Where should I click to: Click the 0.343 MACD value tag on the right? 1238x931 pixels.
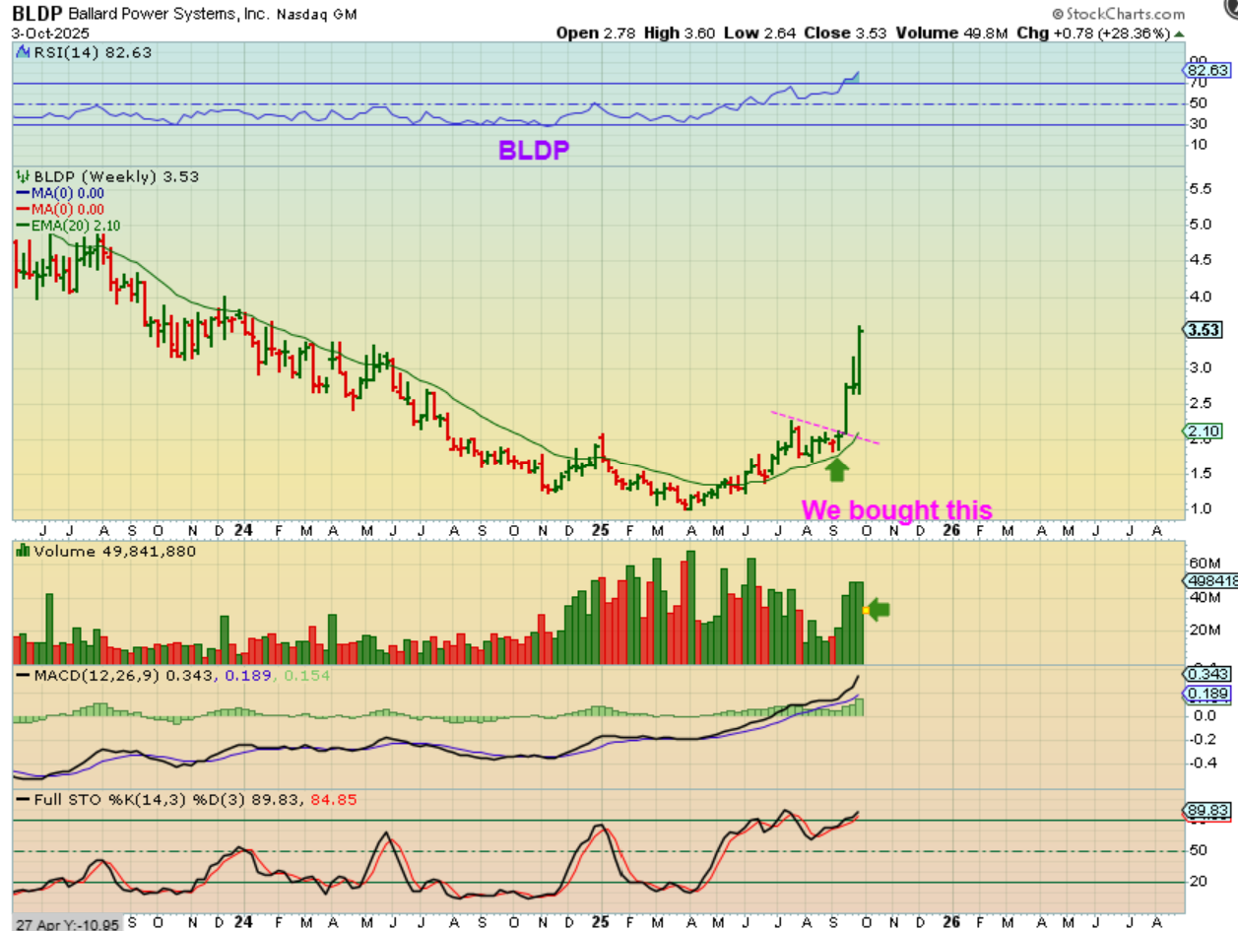(x=1206, y=673)
